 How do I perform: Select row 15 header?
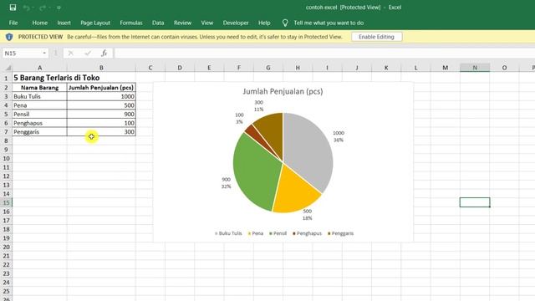[x=6, y=202]
